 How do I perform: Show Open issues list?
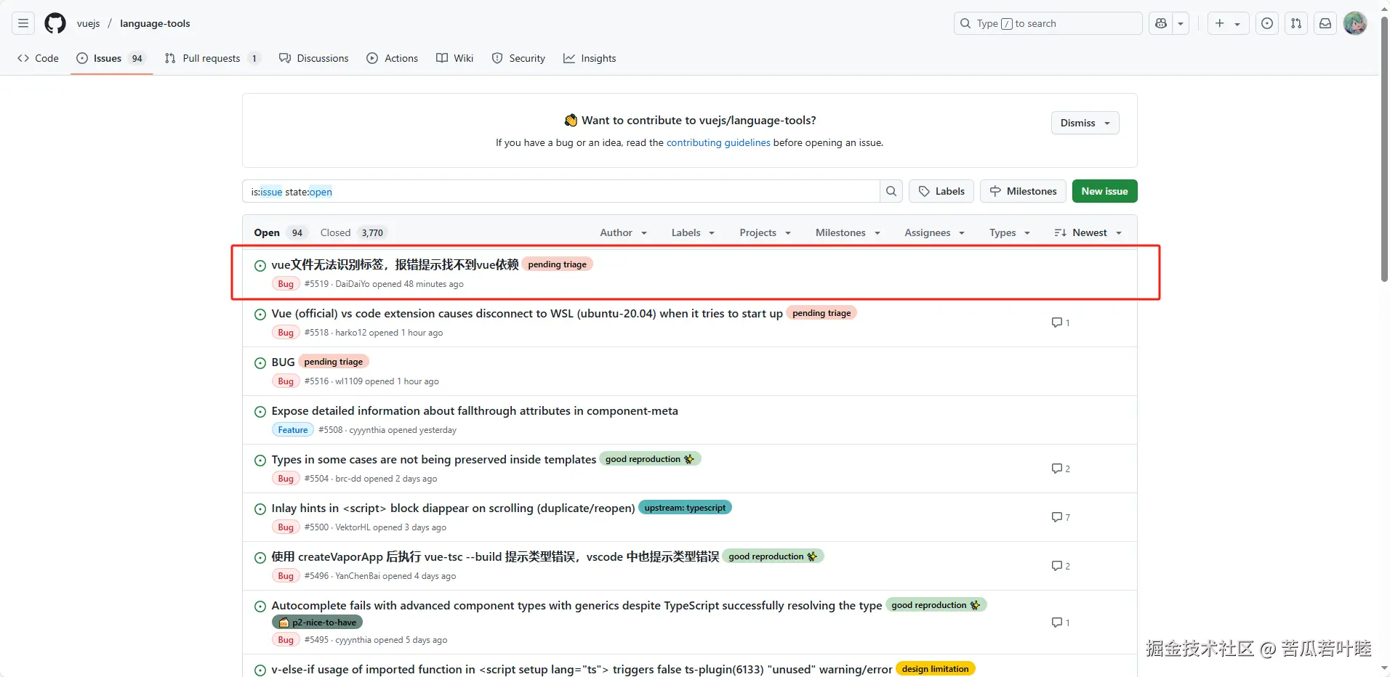click(x=279, y=232)
